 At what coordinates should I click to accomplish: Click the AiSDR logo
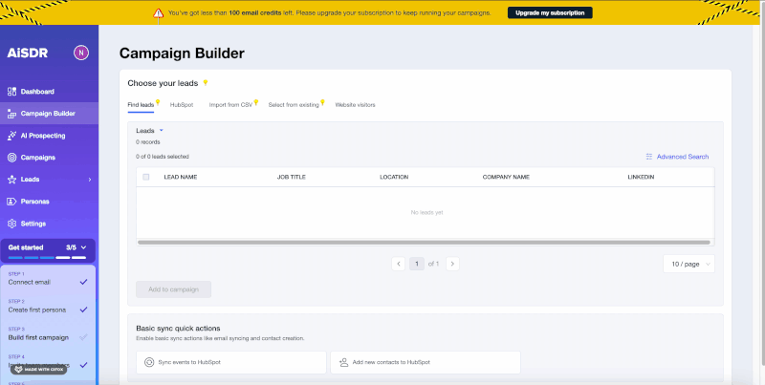coord(28,53)
